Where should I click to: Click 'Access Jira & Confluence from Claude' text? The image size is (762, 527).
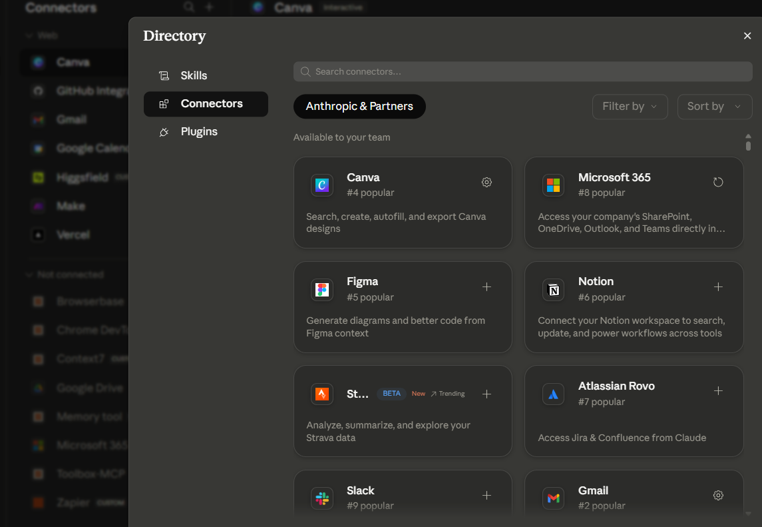622,438
